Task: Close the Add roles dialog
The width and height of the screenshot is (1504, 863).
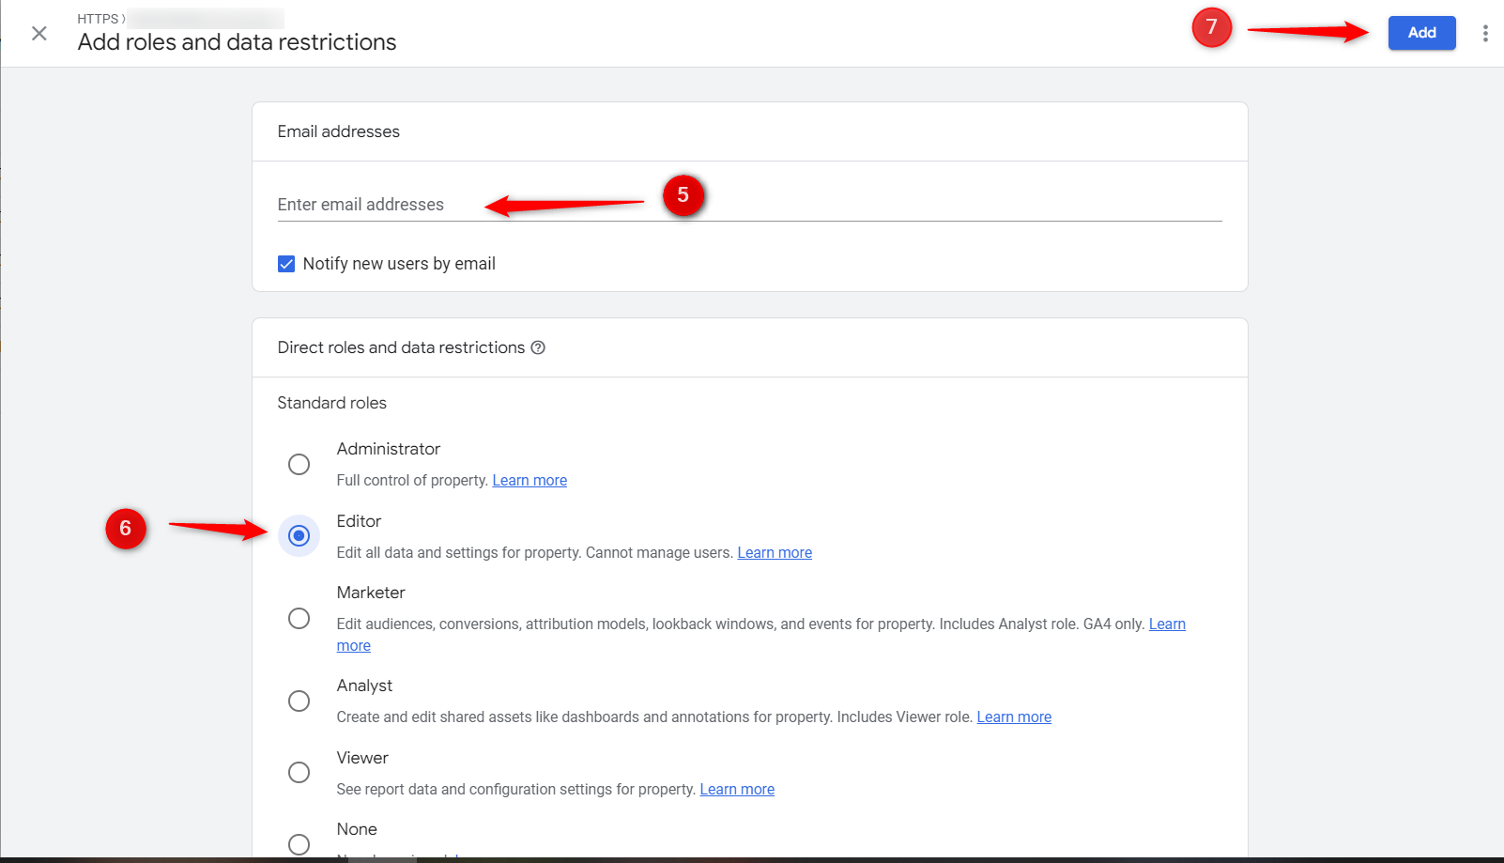Action: pos(39,34)
